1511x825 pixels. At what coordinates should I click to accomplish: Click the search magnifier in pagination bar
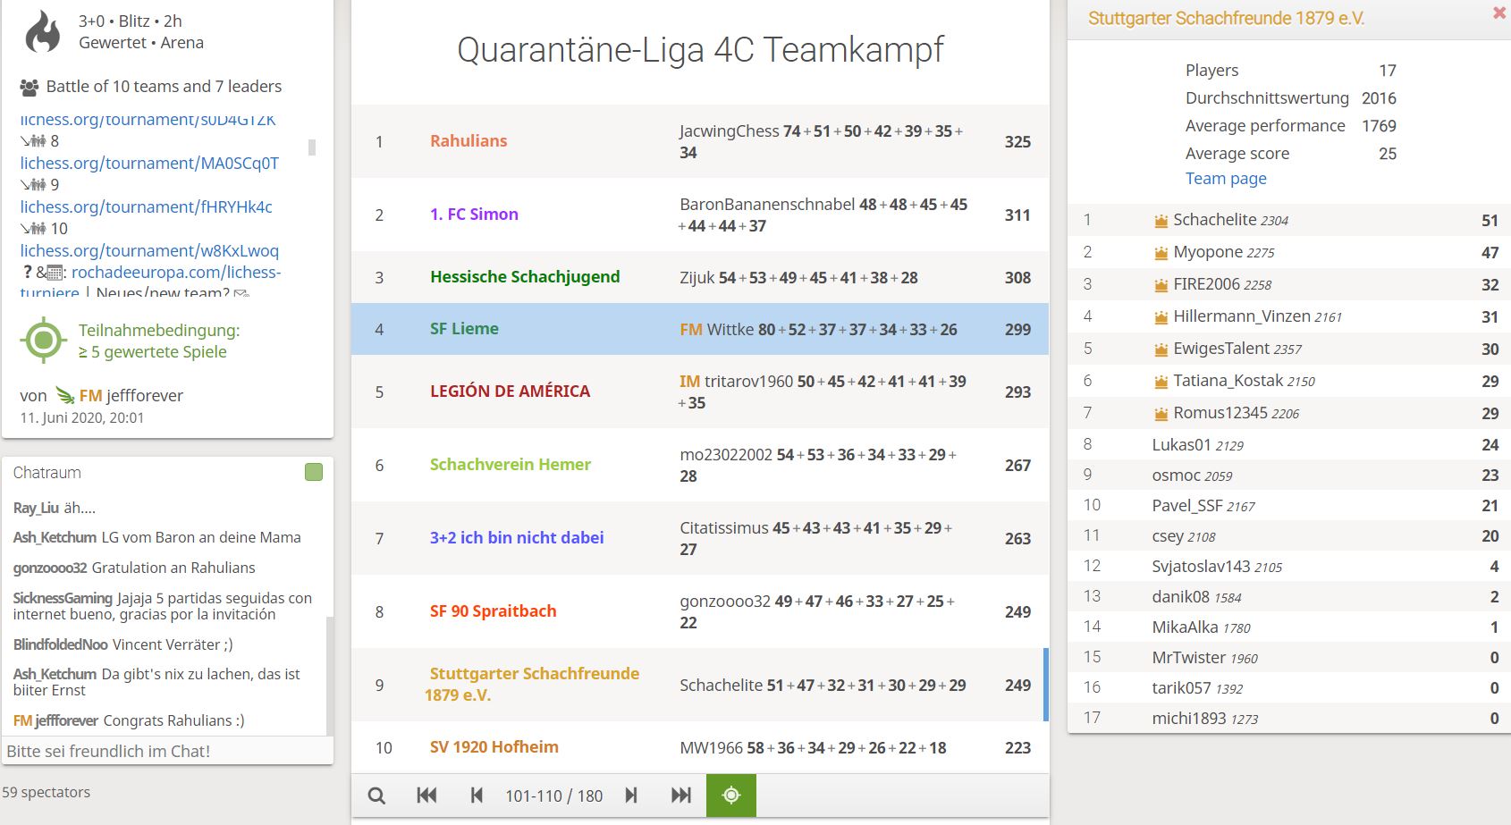click(x=376, y=796)
